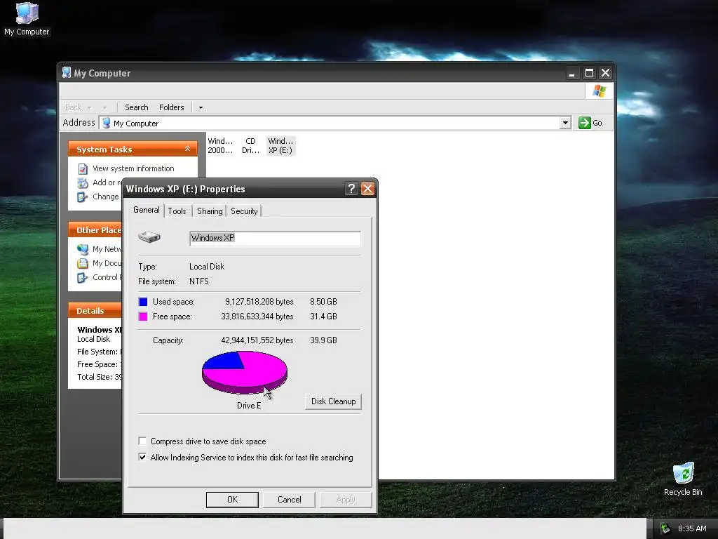Click Add or remove programs icon
Screen dimensions: 718x539
(83, 183)
